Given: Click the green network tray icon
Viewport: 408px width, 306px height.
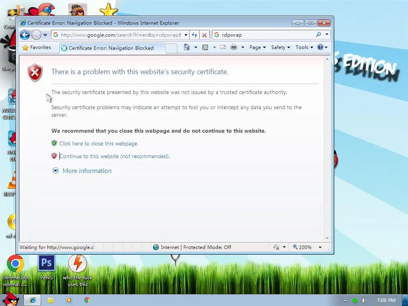Looking at the screenshot, I should coord(355,300).
